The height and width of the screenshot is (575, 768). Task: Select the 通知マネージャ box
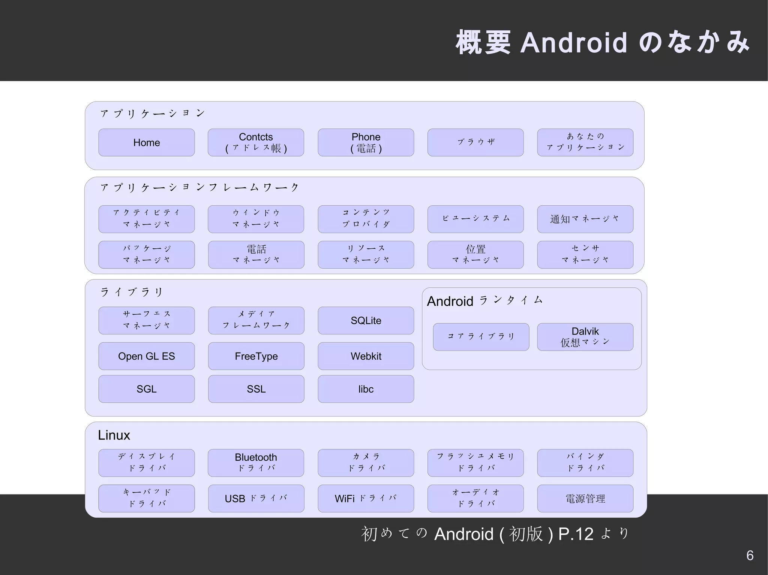click(x=585, y=219)
